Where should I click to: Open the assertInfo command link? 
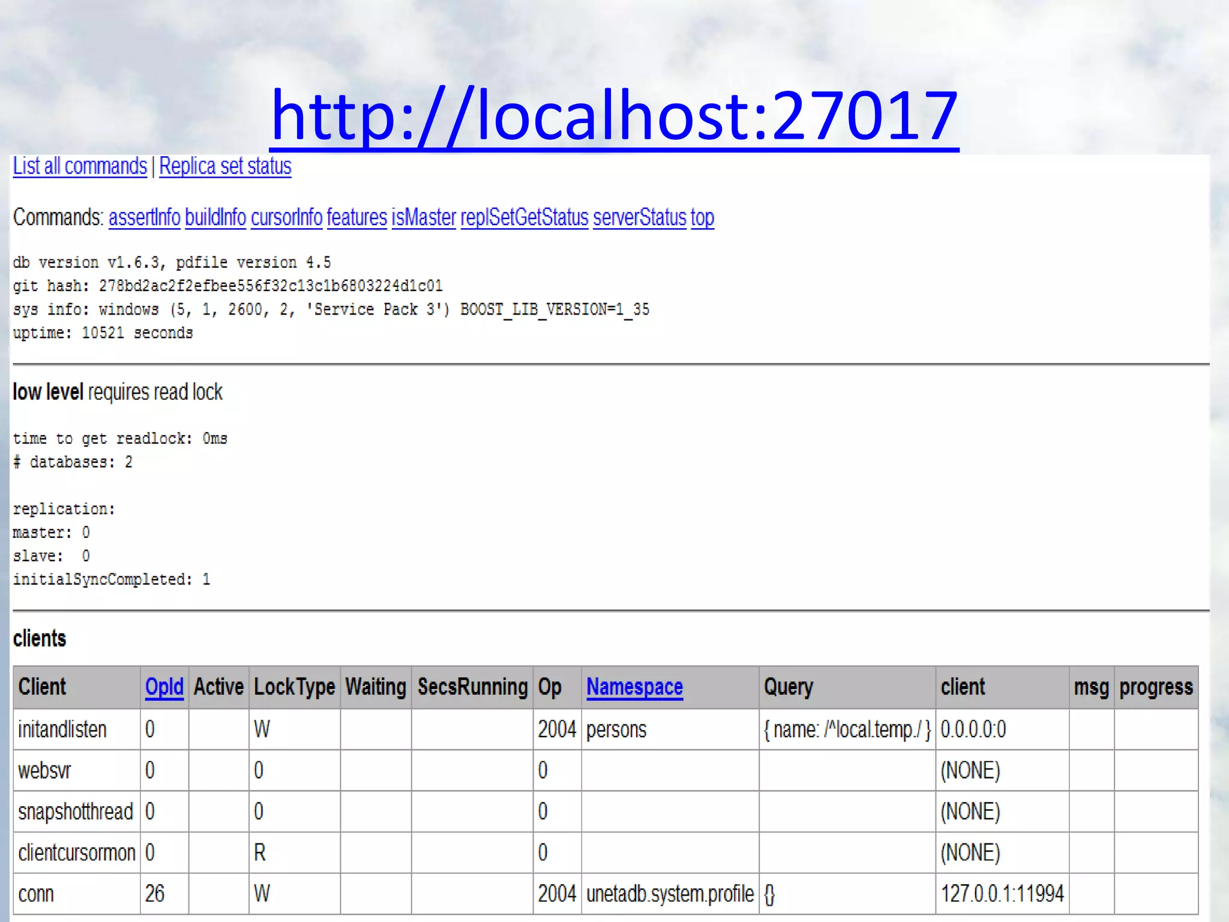point(144,217)
